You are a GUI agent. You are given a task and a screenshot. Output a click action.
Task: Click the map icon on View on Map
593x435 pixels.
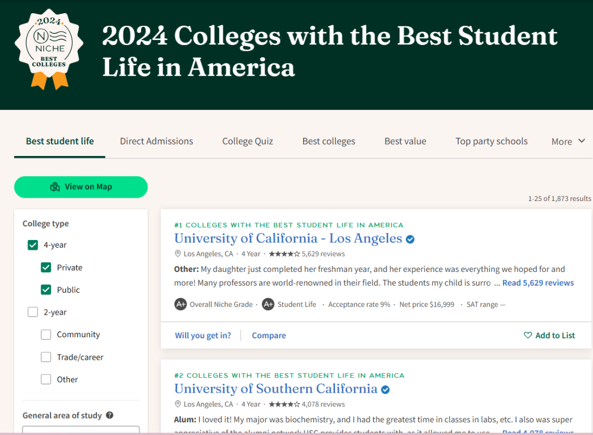click(55, 187)
